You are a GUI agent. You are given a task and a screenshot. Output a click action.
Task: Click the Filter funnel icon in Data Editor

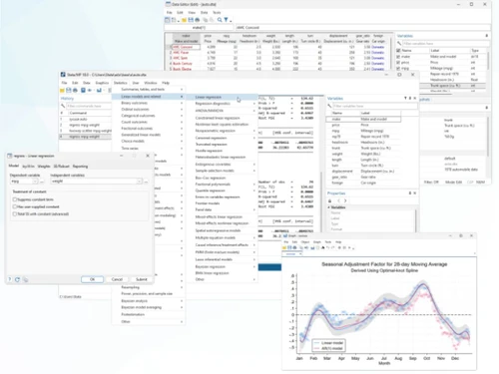(x=226, y=20)
